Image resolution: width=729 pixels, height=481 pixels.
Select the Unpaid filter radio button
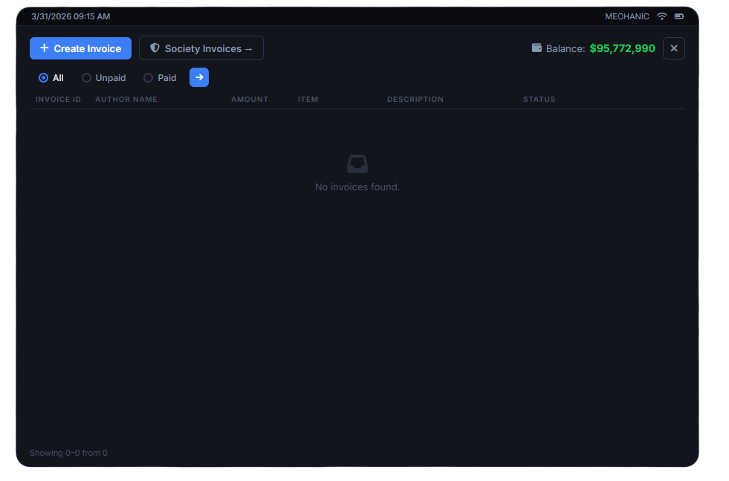(86, 77)
